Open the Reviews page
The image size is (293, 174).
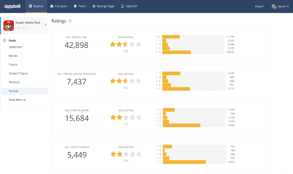14,82
